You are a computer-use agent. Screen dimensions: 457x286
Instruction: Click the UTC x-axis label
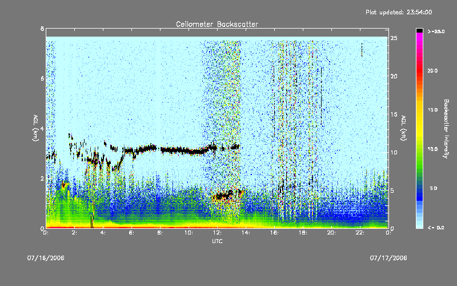(217, 241)
